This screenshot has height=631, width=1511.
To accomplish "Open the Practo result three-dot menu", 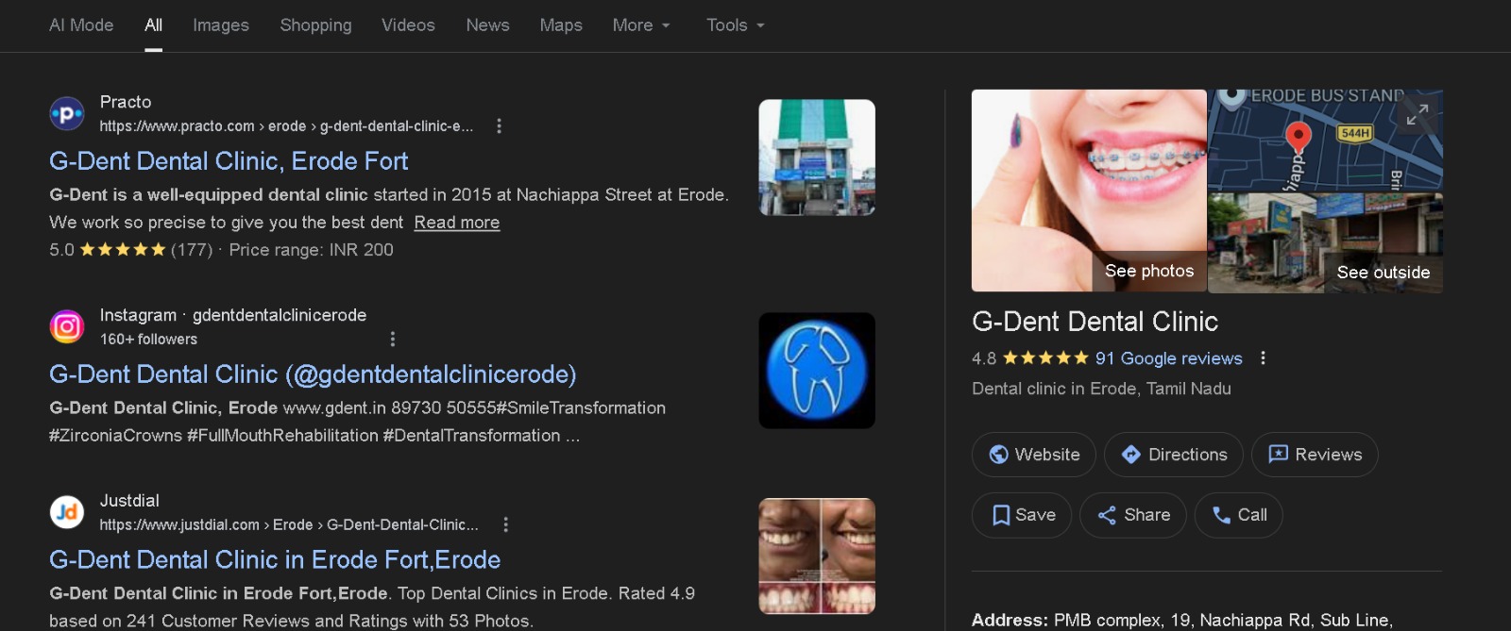I will click(x=499, y=125).
